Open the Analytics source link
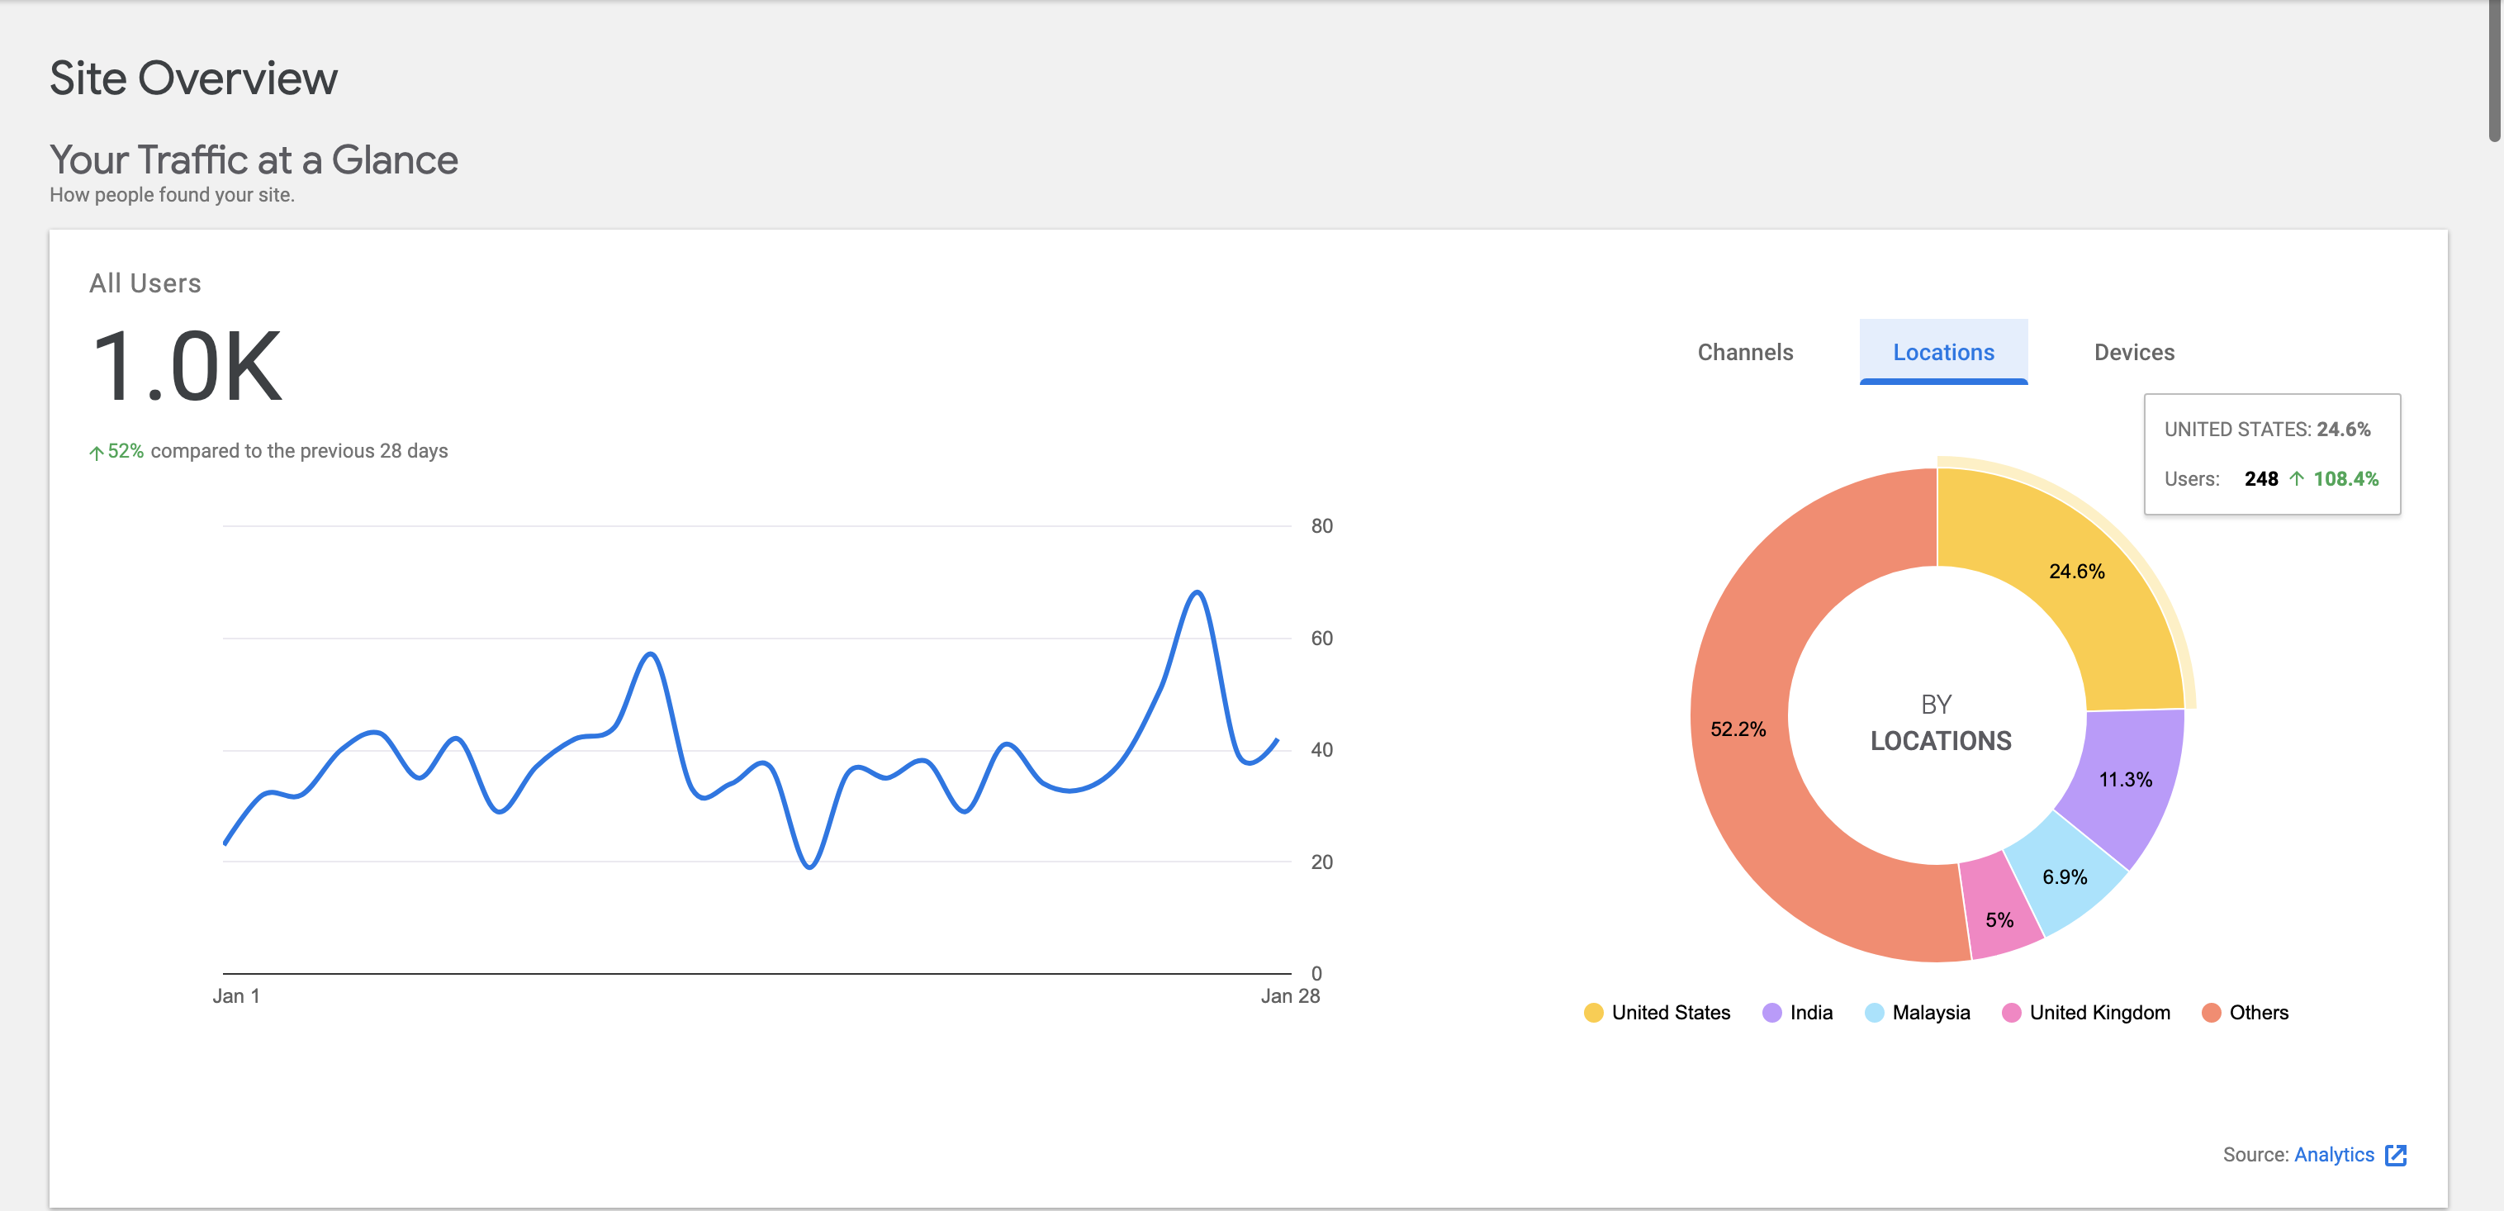 (x=2337, y=1155)
